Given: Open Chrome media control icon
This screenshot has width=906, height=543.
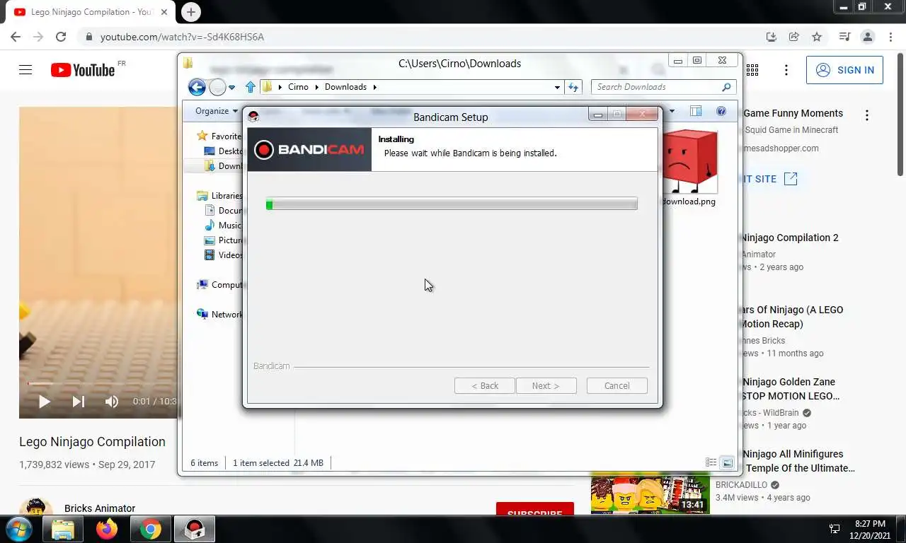Looking at the screenshot, I should coord(844,37).
